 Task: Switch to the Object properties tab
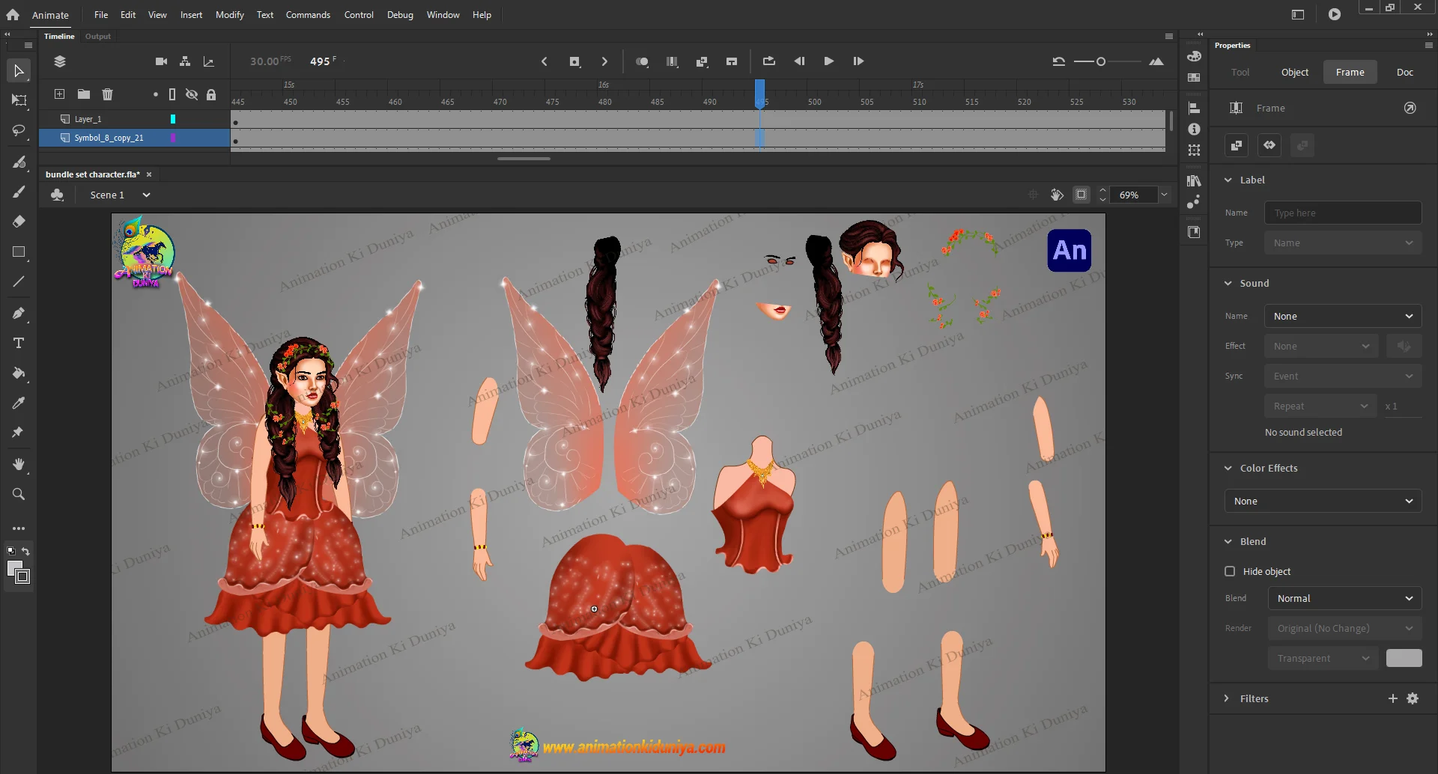tap(1294, 73)
